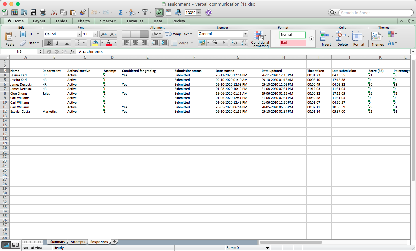Open the font name Calibri dropdown
Image resolution: width=416 pixels, height=251 pixels.
[x=79, y=34]
